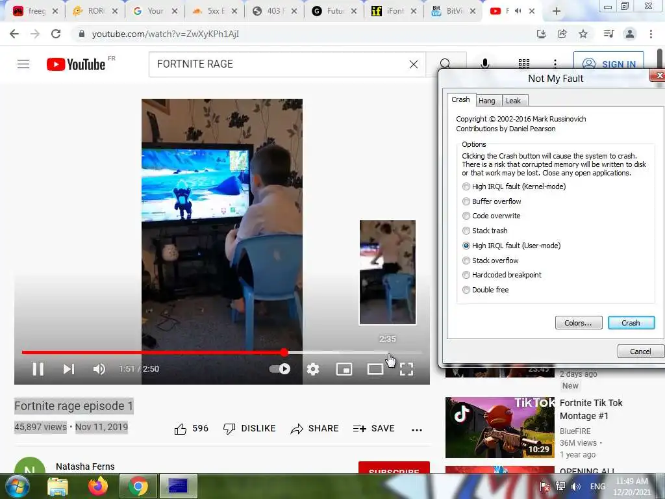Open more actions ellipsis under video
665x499 pixels.
pos(417,429)
